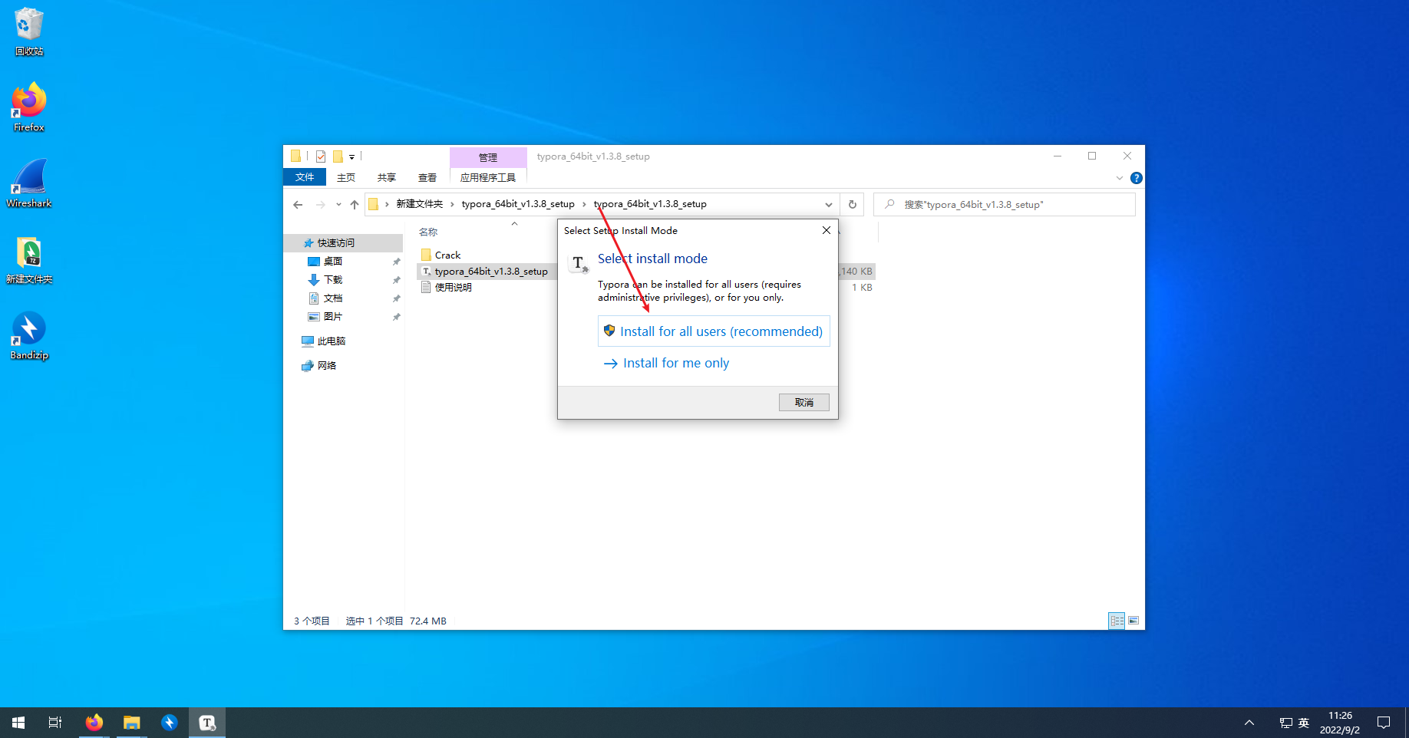The width and height of the screenshot is (1409, 738).
Task: Show hidden system tray icons
Action: (1249, 723)
